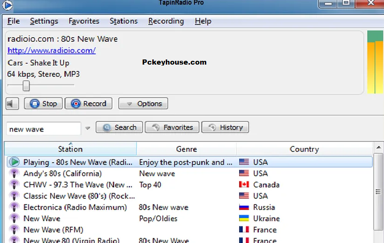Viewport: 384px width, 243px height.
Task: Open the Stations menu
Action: pos(124,21)
